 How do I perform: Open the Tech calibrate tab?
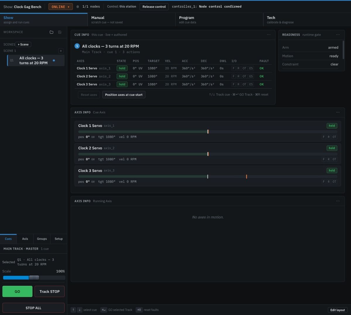[x=307, y=20]
